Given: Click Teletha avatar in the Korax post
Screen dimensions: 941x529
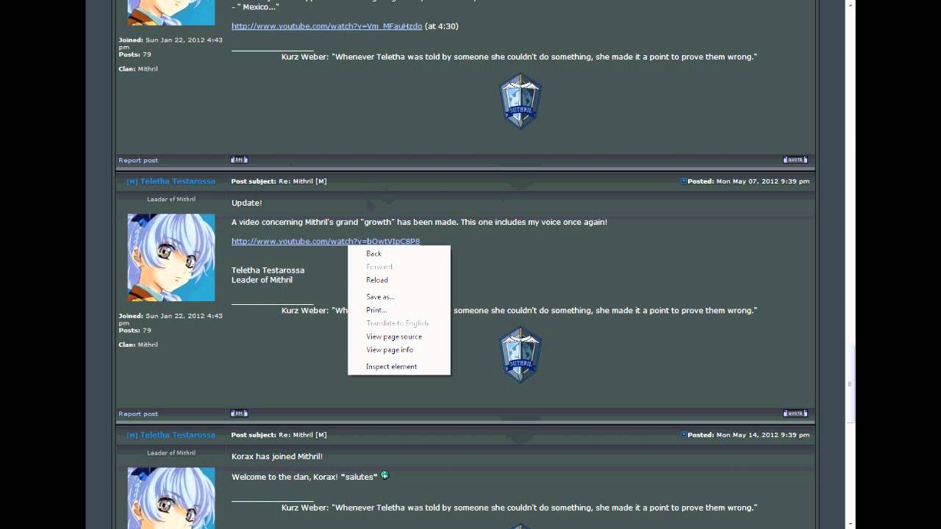Looking at the screenshot, I should (171, 498).
